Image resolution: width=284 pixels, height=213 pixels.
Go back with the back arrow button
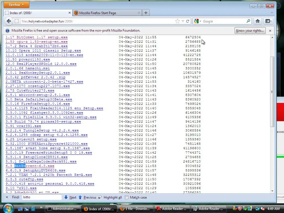9,21
